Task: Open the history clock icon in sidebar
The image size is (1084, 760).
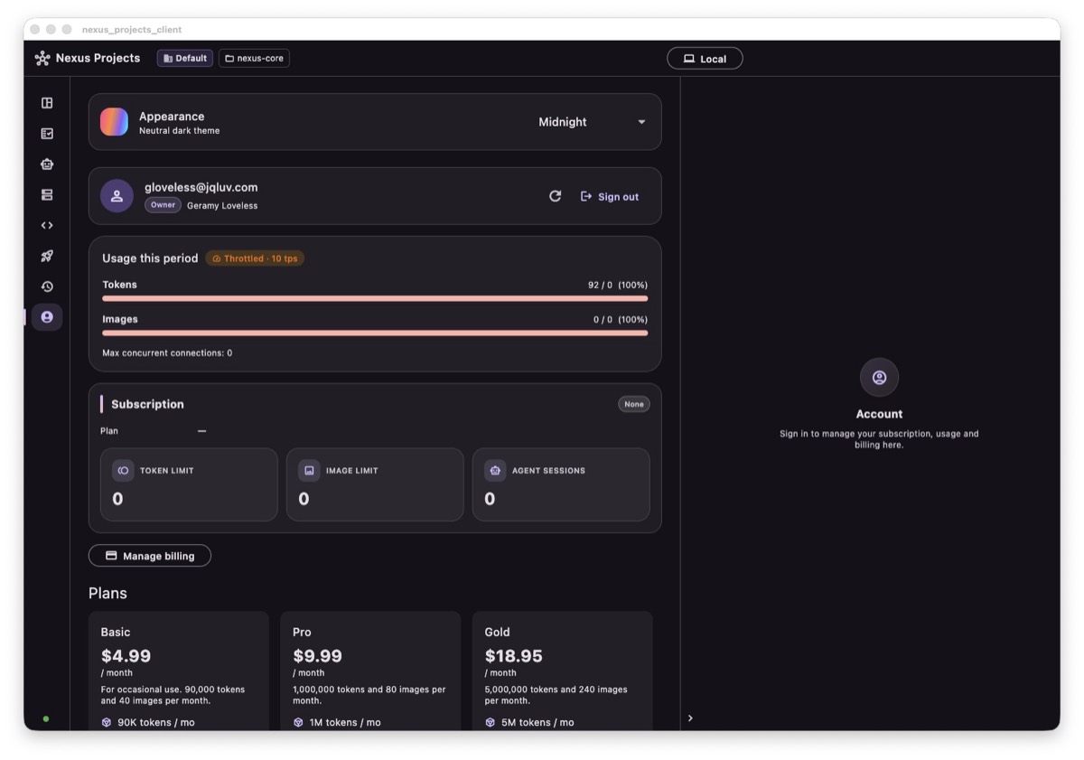Action: click(47, 286)
